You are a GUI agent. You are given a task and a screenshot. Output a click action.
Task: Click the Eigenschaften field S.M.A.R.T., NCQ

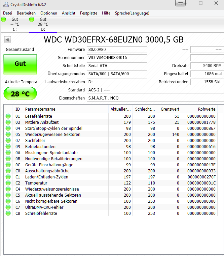(155, 98)
